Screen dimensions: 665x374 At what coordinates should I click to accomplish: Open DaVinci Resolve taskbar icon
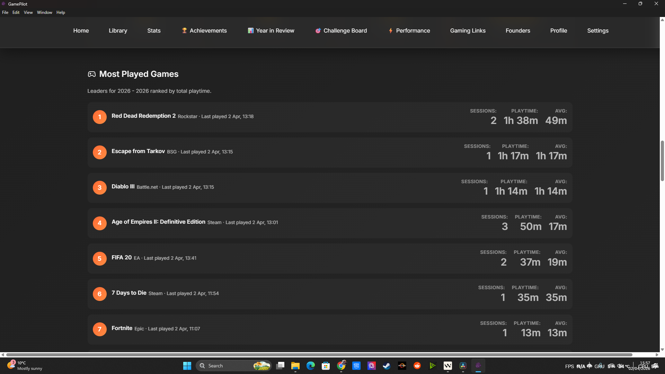pos(463,366)
